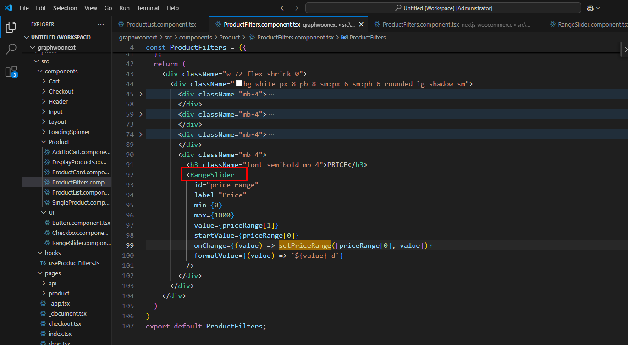Open the Extensions view with the badge
This screenshot has height=345, width=628.
click(x=11, y=72)
